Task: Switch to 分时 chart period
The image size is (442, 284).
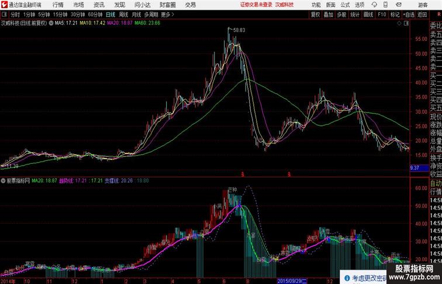Action: coord(15,15)
